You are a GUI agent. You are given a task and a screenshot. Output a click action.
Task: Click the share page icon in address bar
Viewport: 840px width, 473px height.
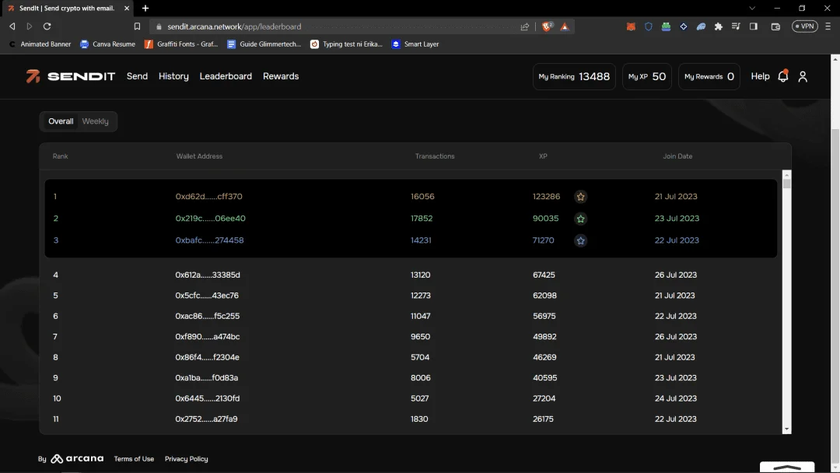tap(524, 26)
